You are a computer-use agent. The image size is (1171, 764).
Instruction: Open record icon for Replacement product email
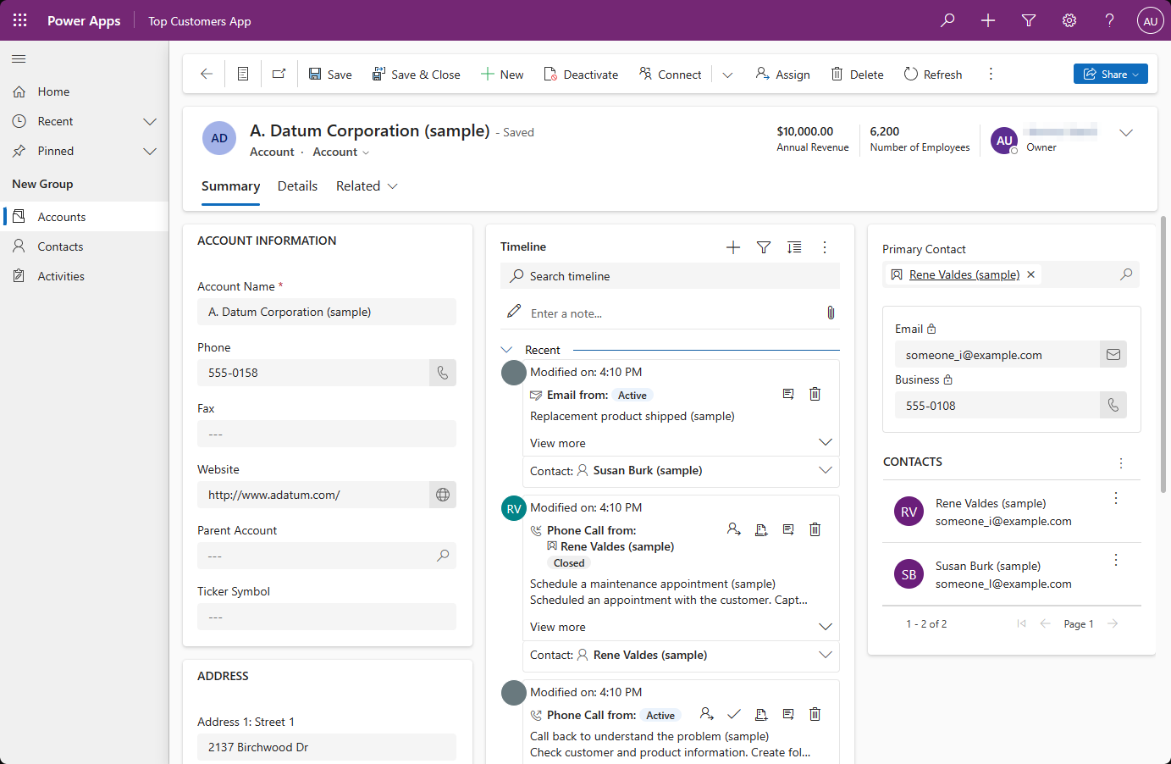tap(788, 394)
